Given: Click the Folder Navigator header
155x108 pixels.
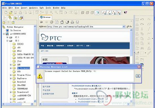Looking at the screenshot, I should click(x=15, y=27).
